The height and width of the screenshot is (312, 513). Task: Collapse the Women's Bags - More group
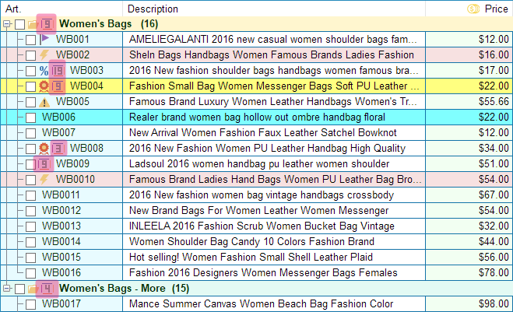7,289
